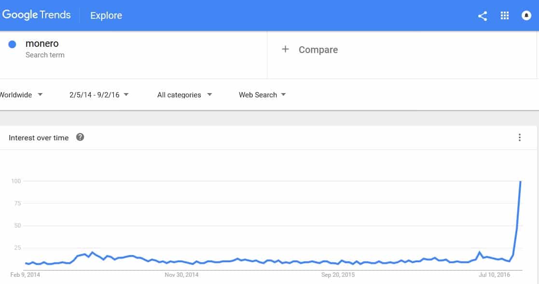
Task: Click the Nov 30, 2014 axis label
Action: 181,275
